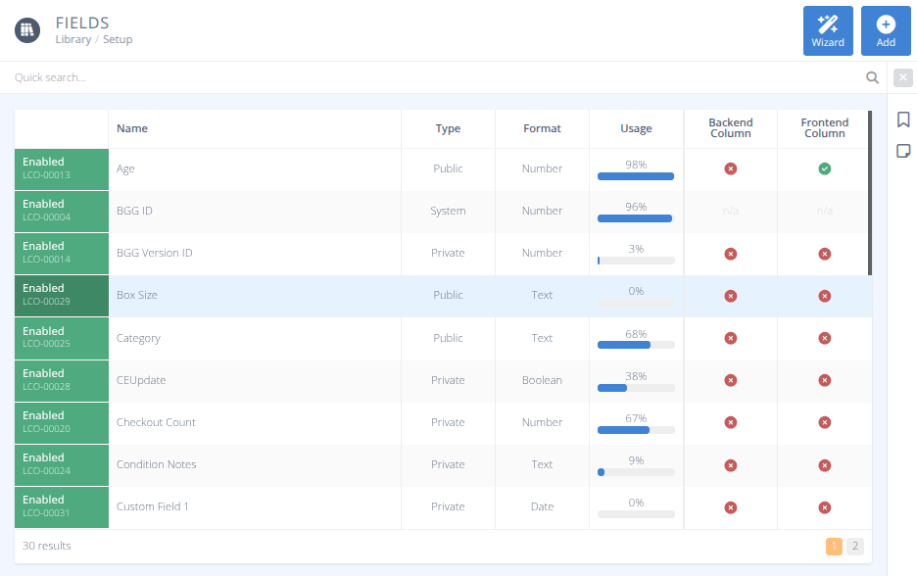The width and height of the screenshot is (917, 576).
Task: Go to page 2 of results
Action: [854, 546]
